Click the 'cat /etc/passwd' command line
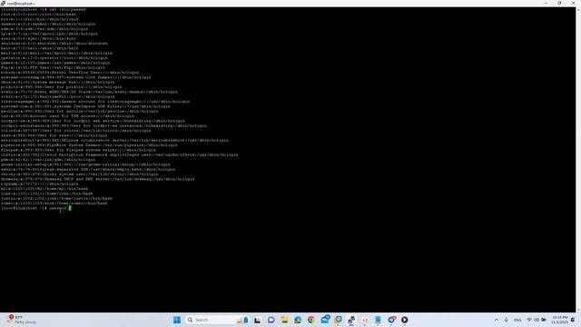This screenshot has height=327, width=581. [44, 9]
